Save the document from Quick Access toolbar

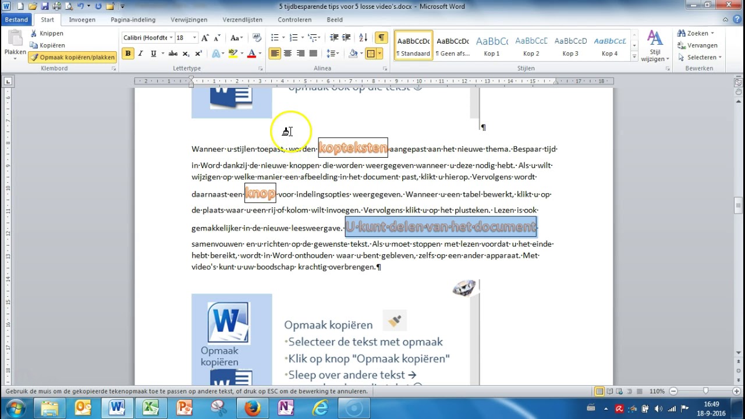click(45, 6)
